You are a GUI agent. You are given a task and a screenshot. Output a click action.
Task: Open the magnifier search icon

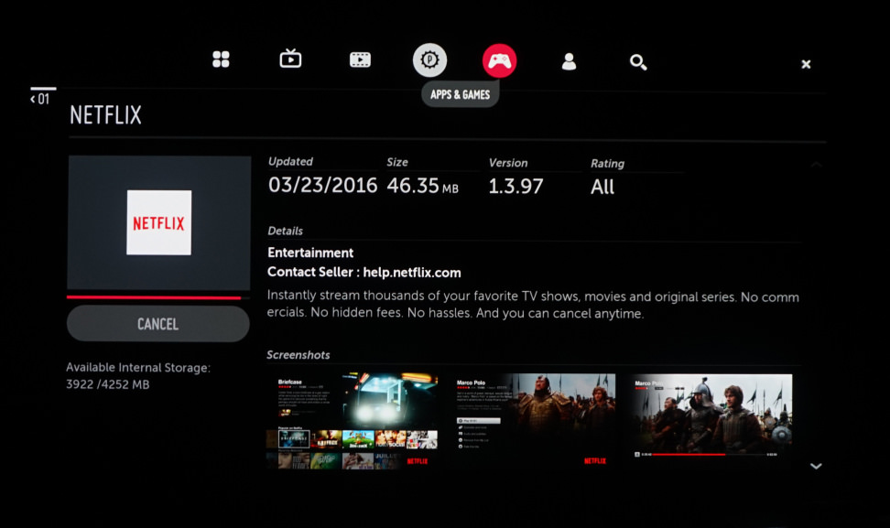(x=638, y=62)
